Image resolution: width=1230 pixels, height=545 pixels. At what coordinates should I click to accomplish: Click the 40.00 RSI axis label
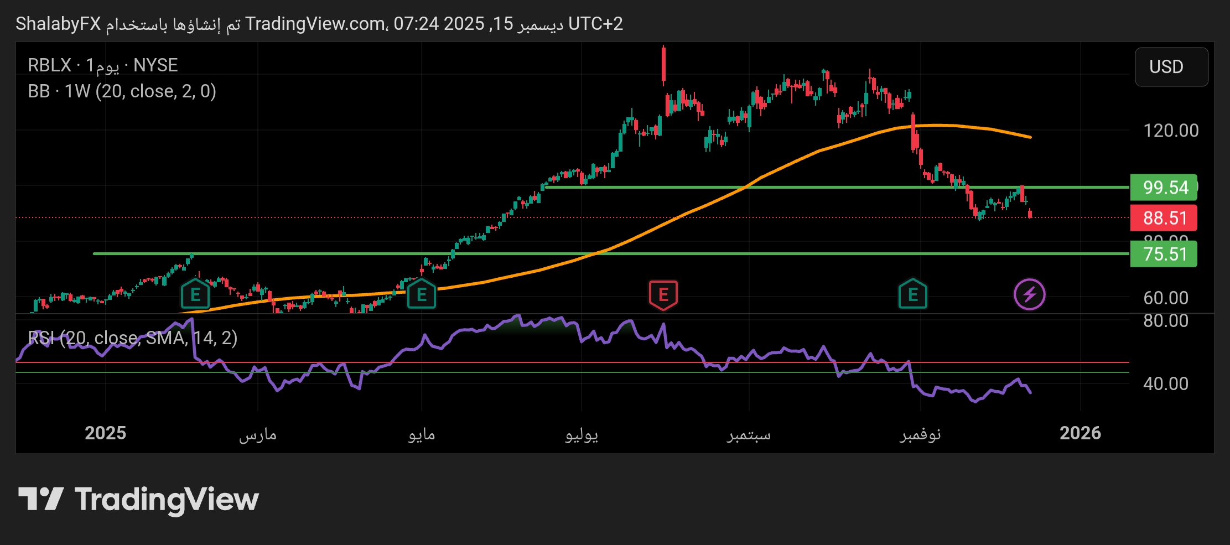click(x=1165, y=383)
